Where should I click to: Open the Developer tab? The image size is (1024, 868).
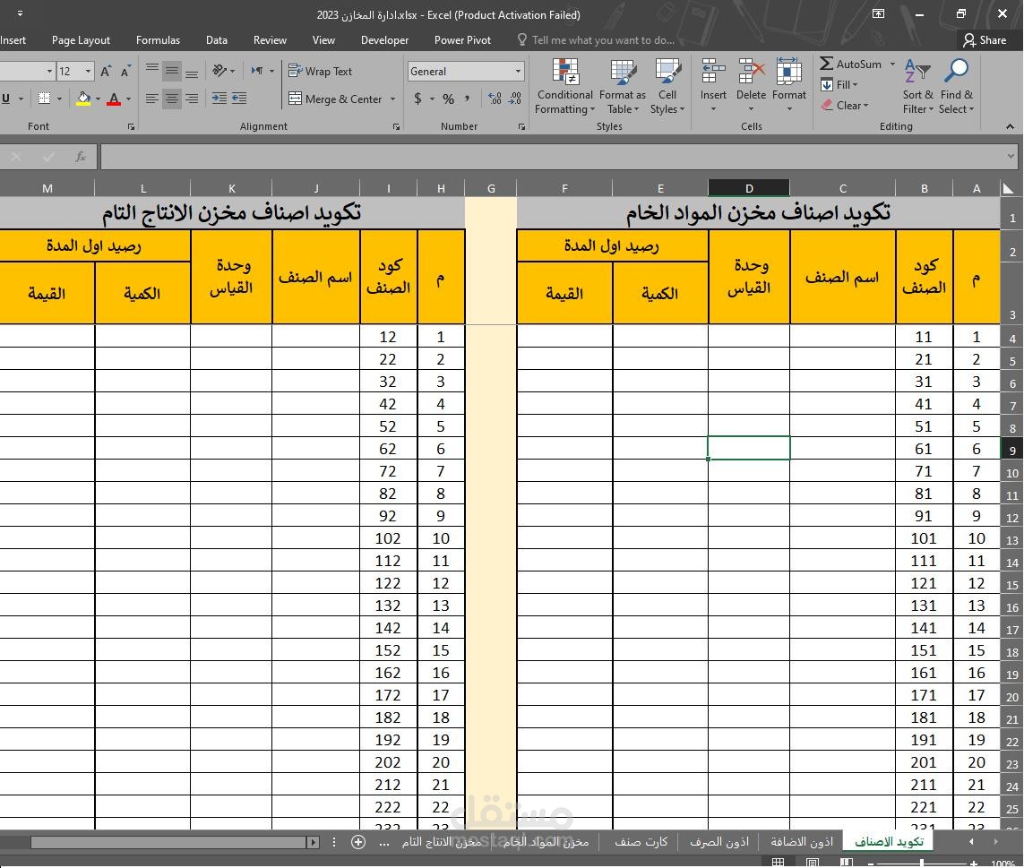click(x=384, y=40)
